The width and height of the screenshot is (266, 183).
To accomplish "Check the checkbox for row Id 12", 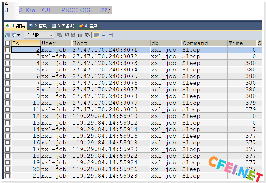I will 8,116.
